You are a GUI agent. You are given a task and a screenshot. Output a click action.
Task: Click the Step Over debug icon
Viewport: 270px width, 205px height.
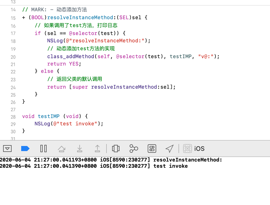62,149
